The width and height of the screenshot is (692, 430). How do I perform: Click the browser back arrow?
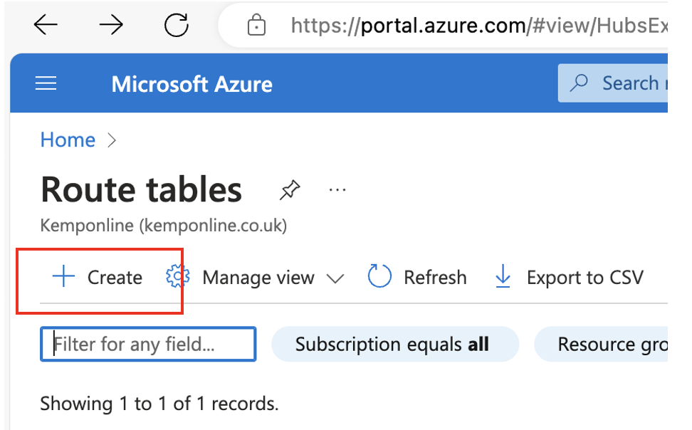tap(46, 26)
